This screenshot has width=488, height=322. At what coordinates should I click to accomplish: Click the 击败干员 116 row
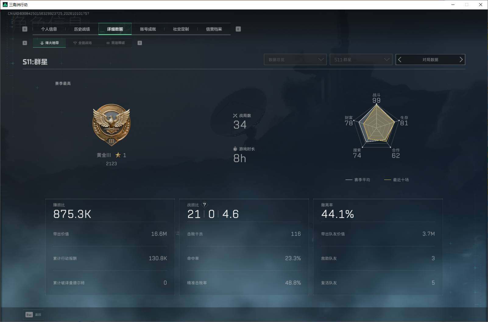point(244,234)
